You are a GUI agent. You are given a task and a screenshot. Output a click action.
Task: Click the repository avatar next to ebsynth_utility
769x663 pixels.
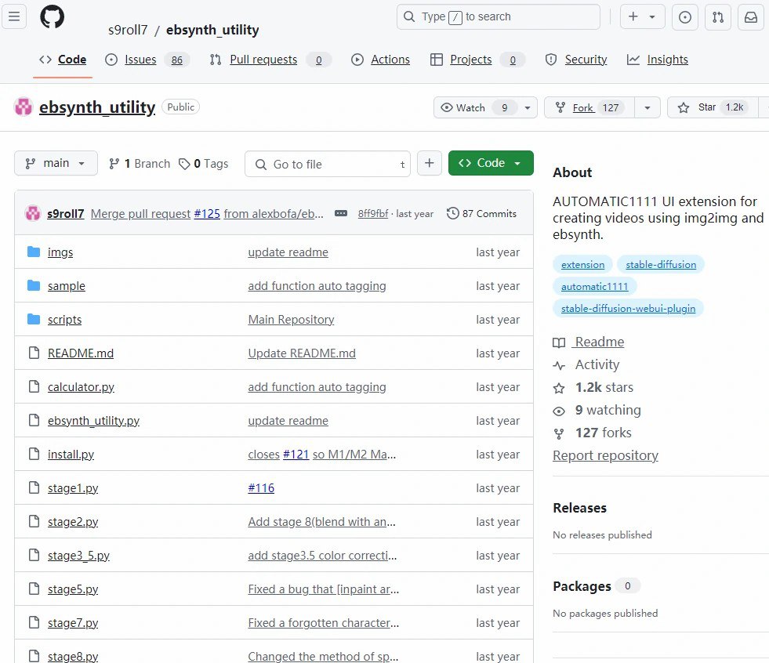tap(24, 107)
